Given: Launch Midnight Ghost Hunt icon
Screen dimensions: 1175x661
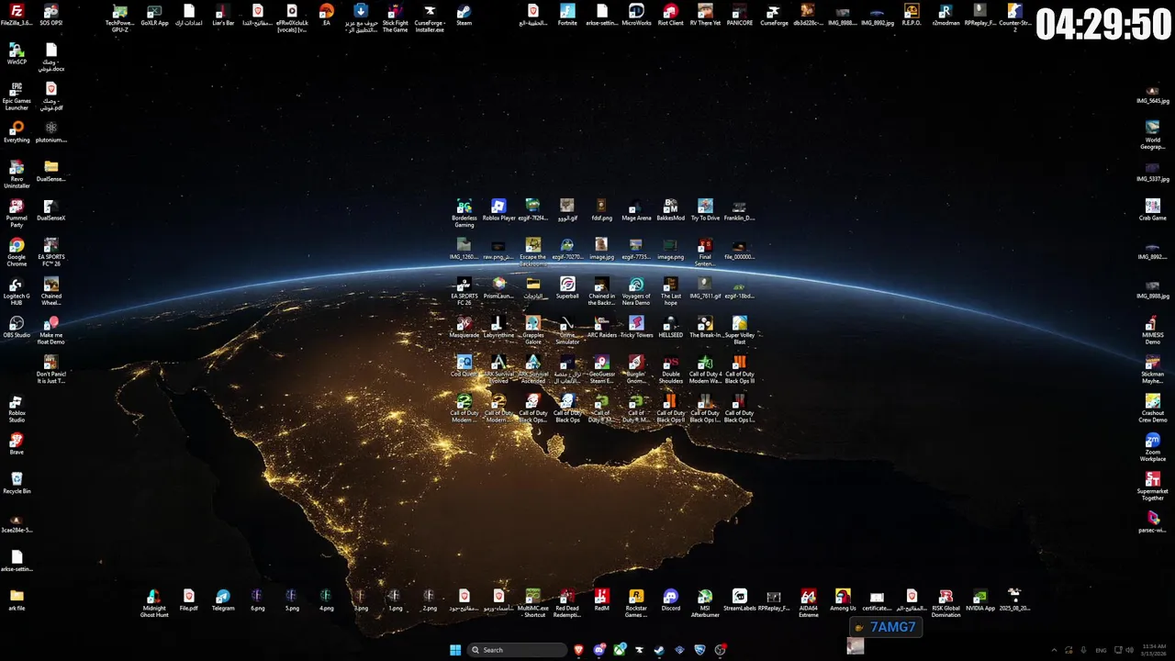Looking at the screenshot, I should (154, 603).
